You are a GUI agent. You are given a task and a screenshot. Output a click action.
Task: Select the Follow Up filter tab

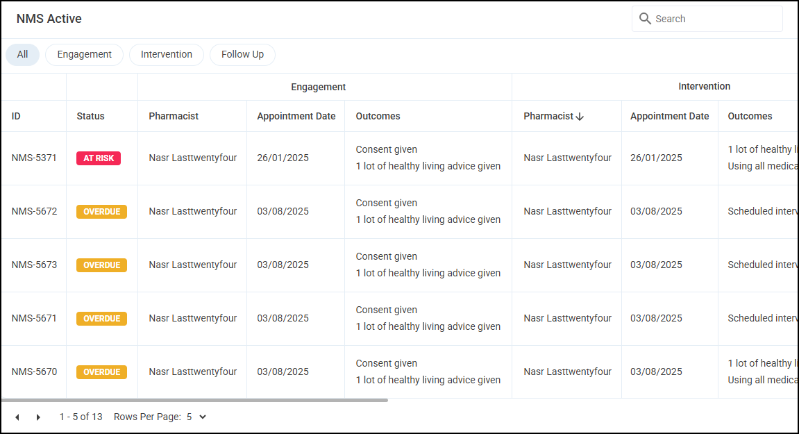click(x=242, y=55)
